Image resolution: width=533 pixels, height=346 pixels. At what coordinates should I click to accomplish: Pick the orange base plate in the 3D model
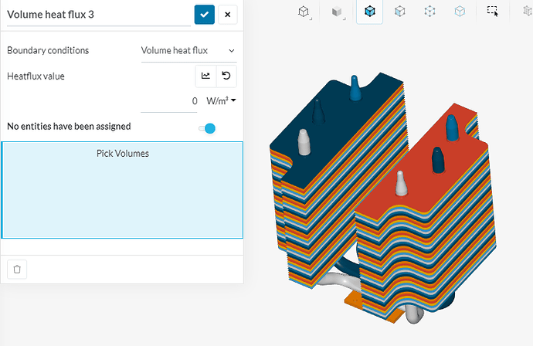point(354,300)
